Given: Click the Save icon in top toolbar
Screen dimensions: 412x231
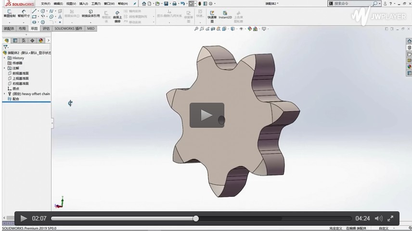Looking at the screenshot, I should [166, 3].
